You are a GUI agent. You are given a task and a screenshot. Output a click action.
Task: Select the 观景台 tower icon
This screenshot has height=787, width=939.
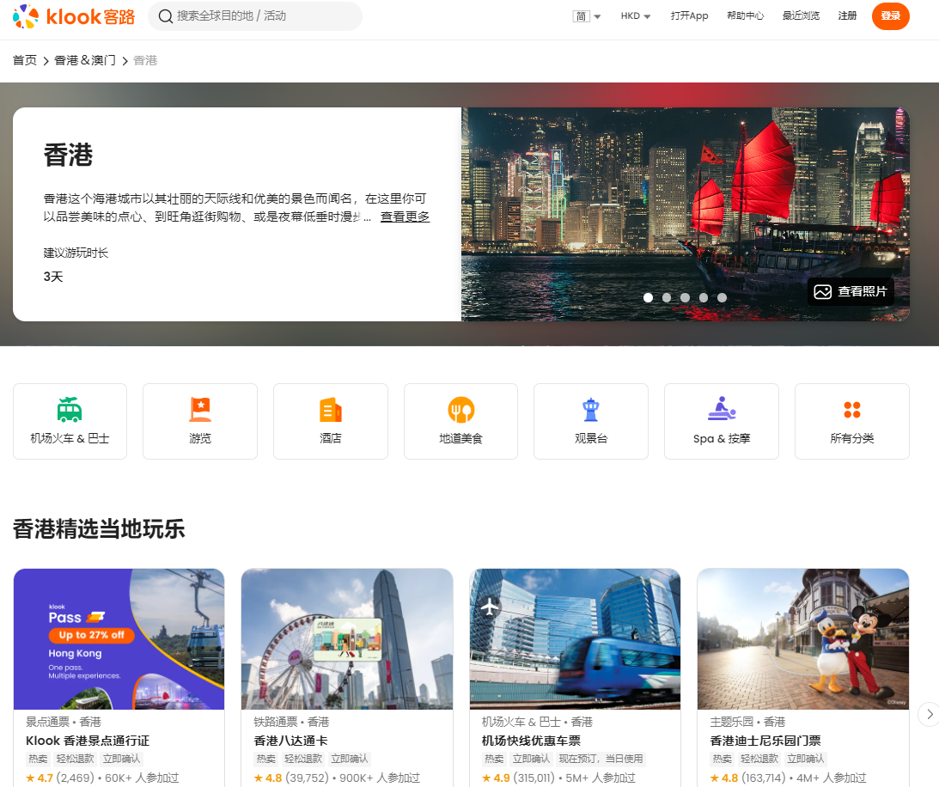[x=591, y=410]
